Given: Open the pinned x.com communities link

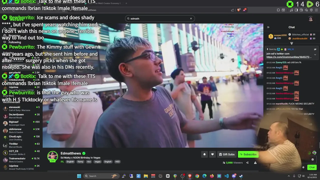Looking at the screenshot, I should (289, 57).
